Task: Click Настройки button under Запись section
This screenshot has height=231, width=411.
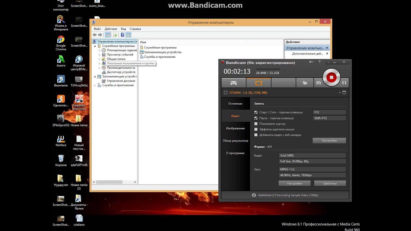Action: point(329,141)
